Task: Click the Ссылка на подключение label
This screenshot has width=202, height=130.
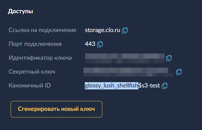Action: coord(42,30)
